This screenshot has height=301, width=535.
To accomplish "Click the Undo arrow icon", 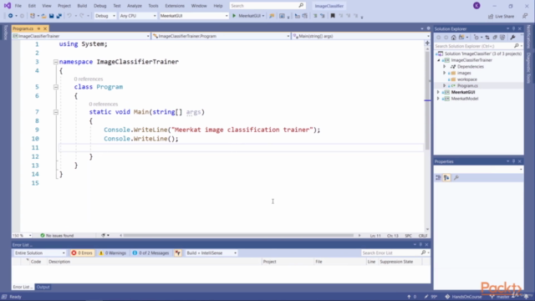I will coord(69,16).
